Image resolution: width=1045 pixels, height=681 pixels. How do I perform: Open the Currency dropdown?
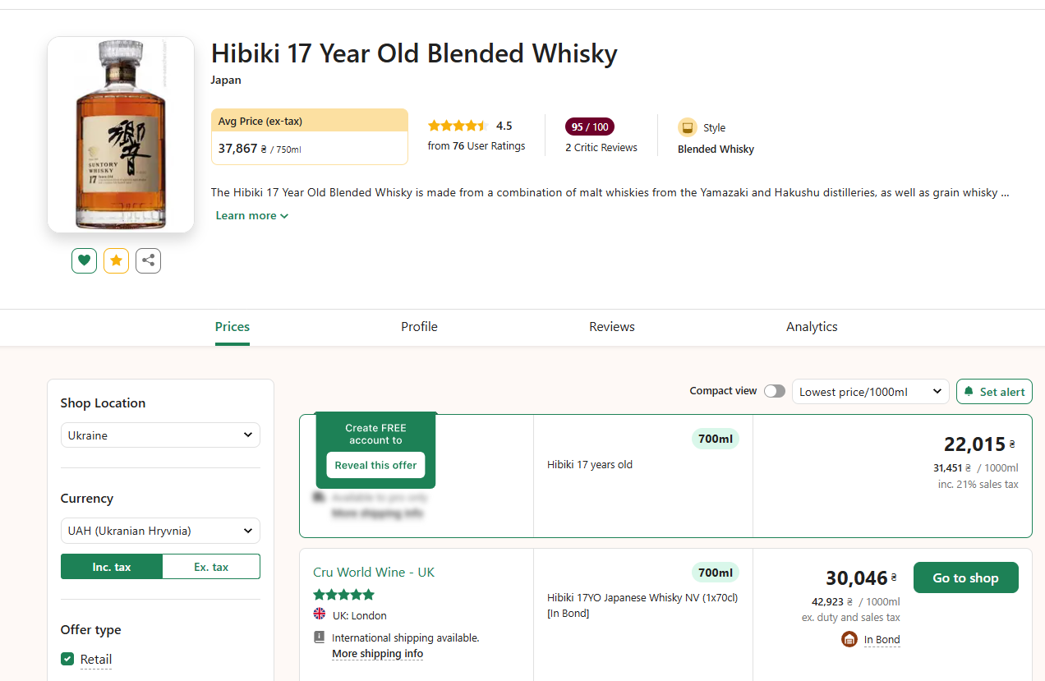point(160,531)
